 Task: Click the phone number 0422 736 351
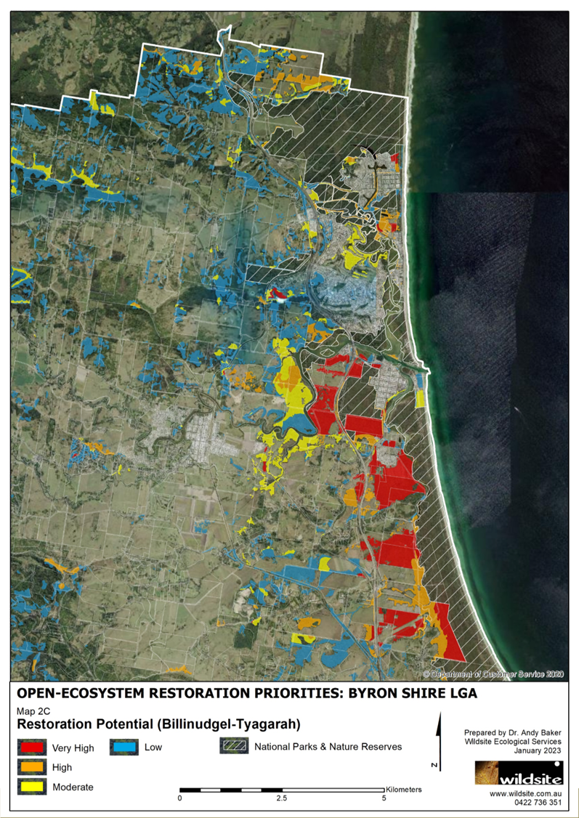click(538, 803)
